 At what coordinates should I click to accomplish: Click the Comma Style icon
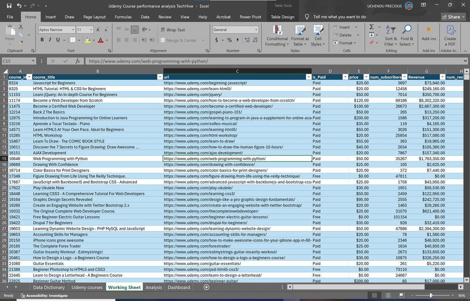(x=238, y=40)
